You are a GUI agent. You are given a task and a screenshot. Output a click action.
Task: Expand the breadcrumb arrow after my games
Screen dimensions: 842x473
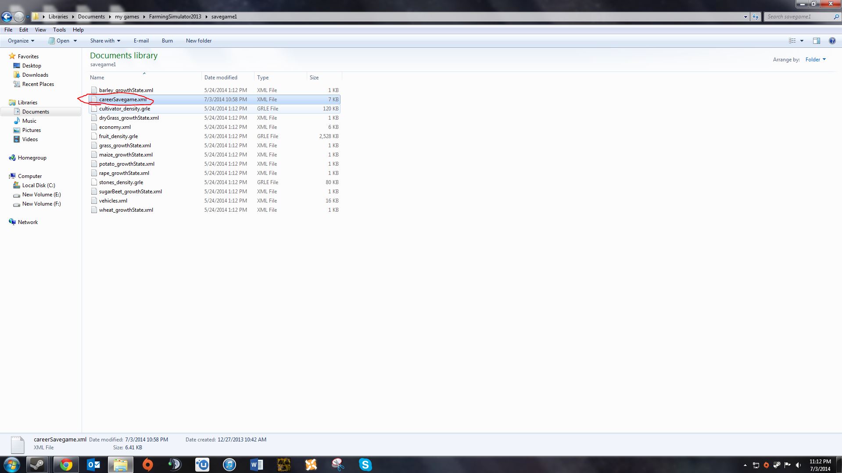[144, 17]
